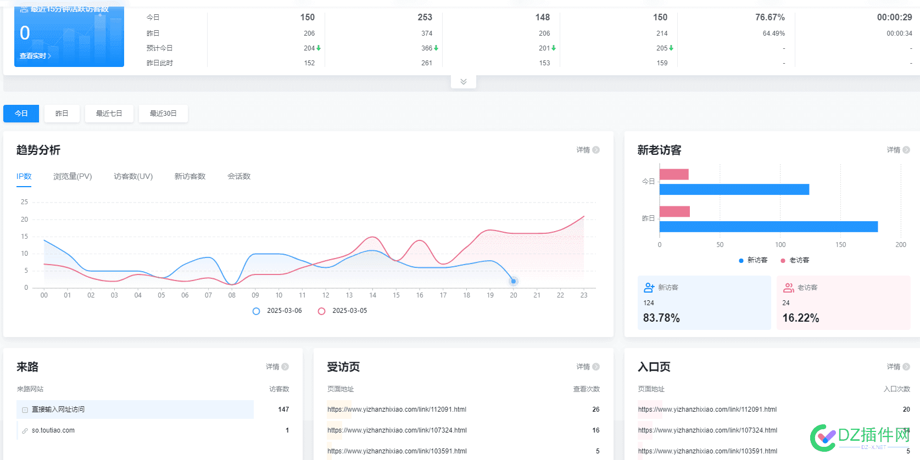920x460 pixels.
Task: Open 107324.html link in 受访页
Action: (397, 430)
